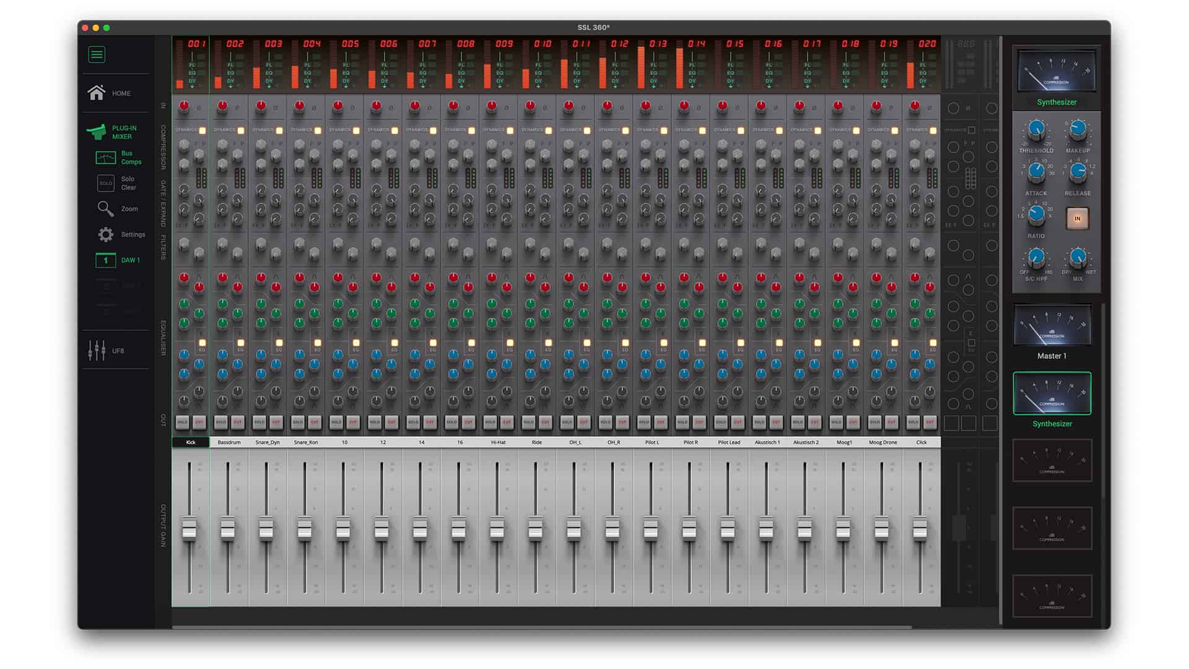The width and height of the screenshot is (1189, 669).
Task: Select channel 013 meter header
Action: [x=652, y=64]
